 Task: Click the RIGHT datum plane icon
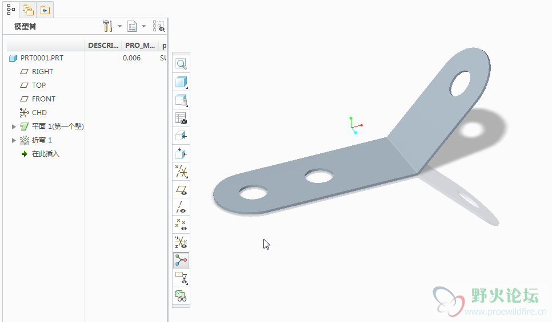click(x=25, y=72)
